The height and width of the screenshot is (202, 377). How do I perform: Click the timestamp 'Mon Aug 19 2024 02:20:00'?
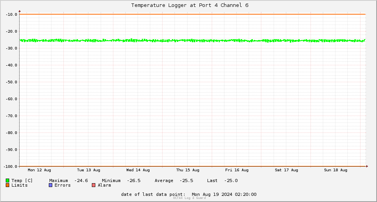click(224, 194)
